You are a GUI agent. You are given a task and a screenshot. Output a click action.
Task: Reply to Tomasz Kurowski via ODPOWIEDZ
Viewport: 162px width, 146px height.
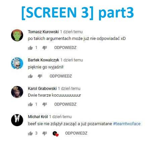tap(65, 48)
